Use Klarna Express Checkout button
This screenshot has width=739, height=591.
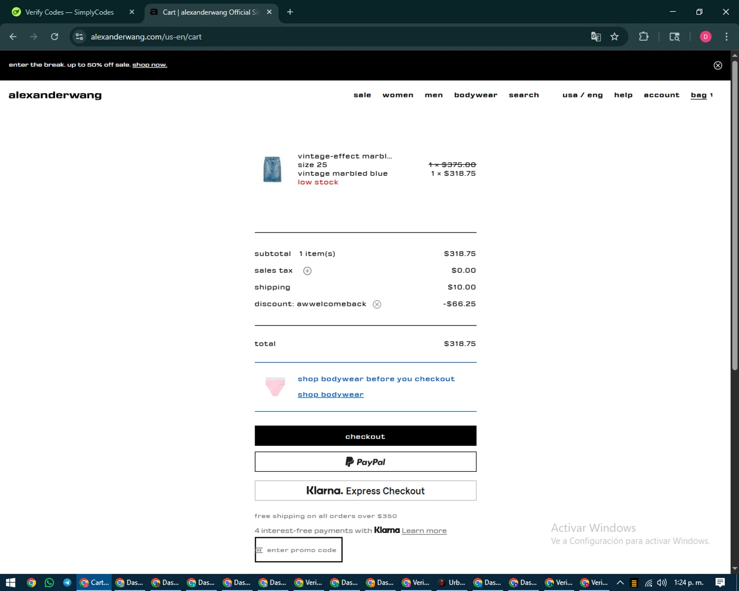(x=366, y=491)
